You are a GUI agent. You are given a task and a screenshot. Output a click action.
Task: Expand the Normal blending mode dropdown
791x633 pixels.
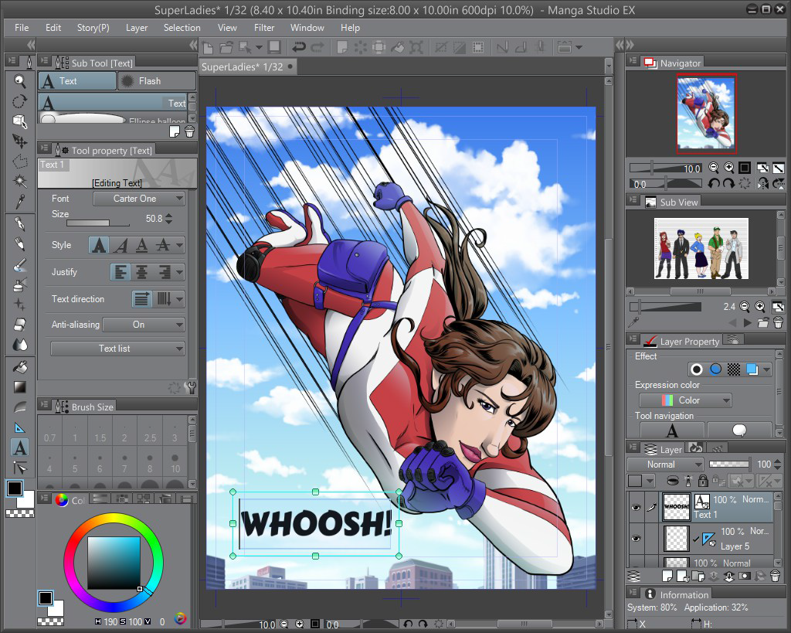pos(664,465)
